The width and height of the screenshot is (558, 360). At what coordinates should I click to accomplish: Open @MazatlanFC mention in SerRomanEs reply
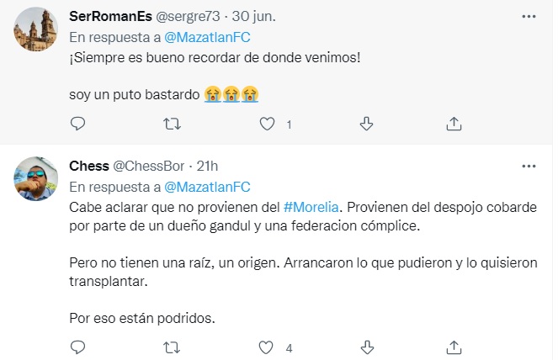tap(205, 37)
